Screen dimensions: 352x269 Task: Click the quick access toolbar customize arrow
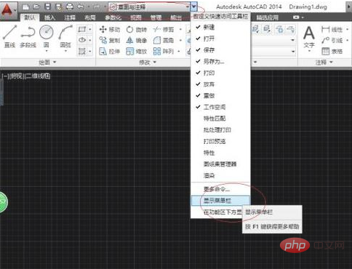pos(193,7)
